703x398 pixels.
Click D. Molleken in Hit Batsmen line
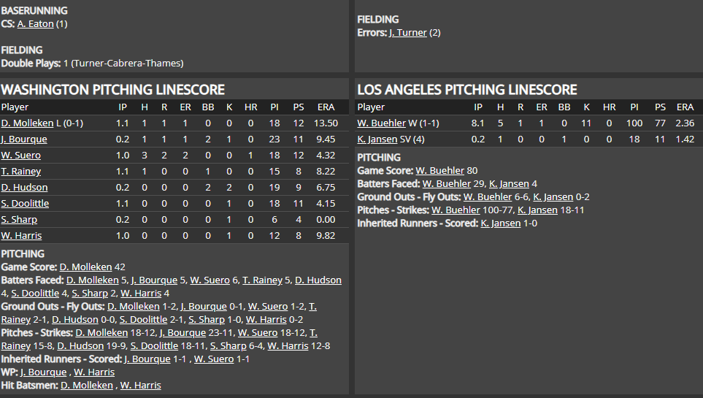click(87, 386)
